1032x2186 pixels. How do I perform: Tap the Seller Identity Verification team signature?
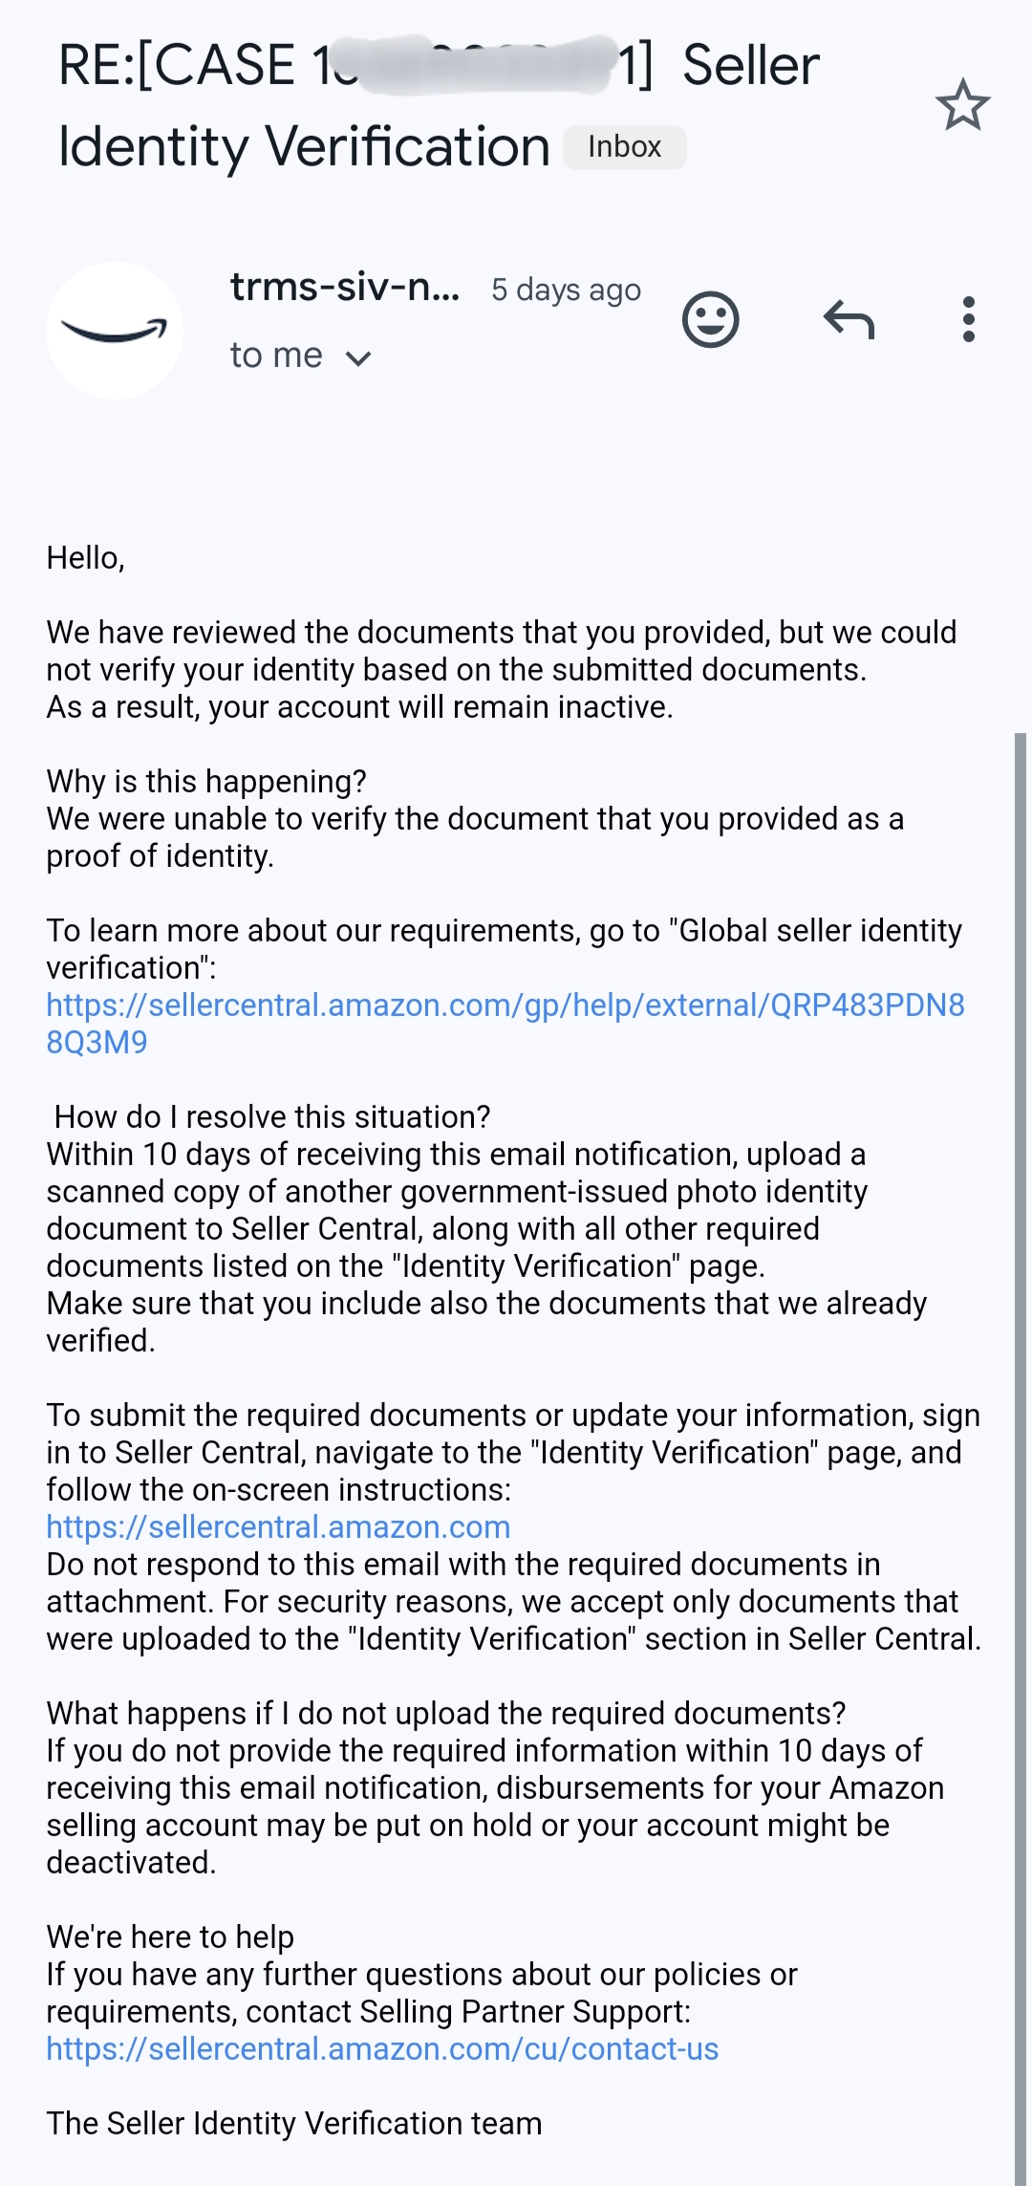(x=293, y=2123)
